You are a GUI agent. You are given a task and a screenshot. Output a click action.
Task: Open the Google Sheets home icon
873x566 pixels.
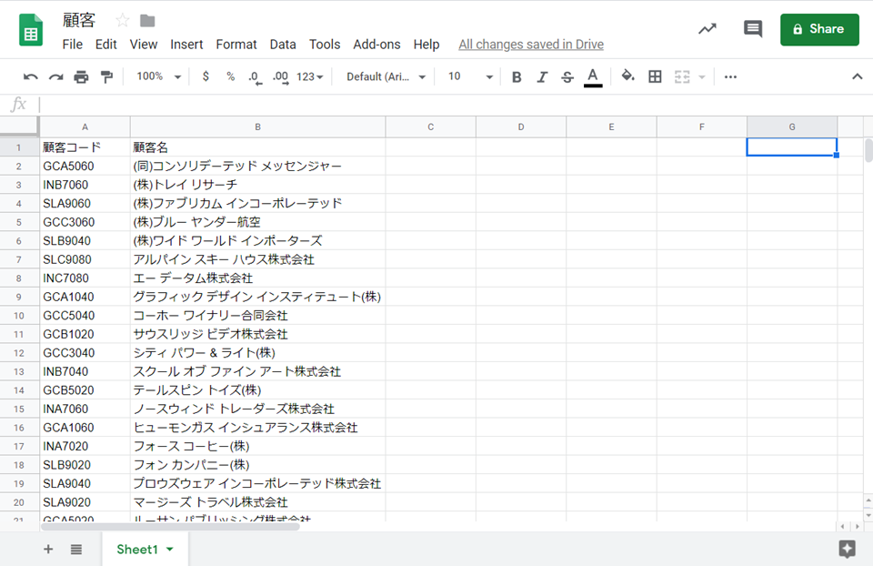31,29
